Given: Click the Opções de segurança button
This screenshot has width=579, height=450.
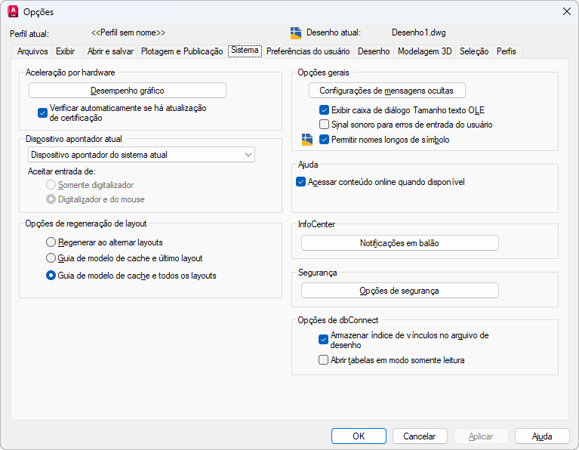Looking at the screenshot, I should tap(399, 291).
